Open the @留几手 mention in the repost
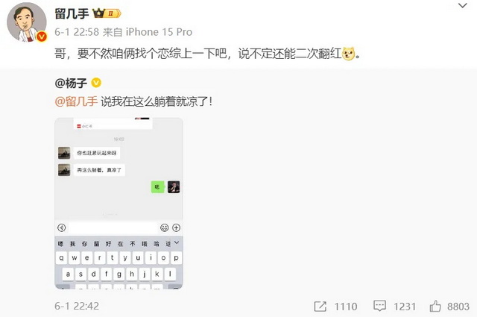Image resolution: width=477 pixels, height=317 pixels. tap(76, 101)
